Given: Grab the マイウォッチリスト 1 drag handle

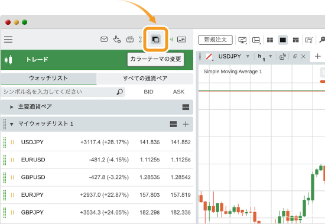Looking at the screenshot, I should tap(5, 124).
